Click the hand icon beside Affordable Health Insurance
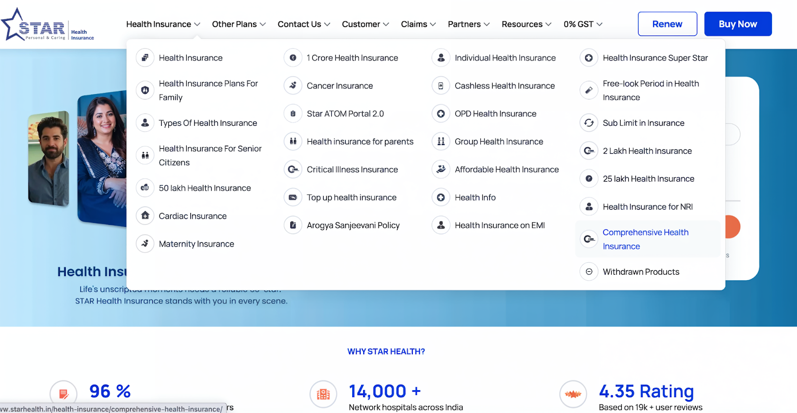 (x=441, y=170)
